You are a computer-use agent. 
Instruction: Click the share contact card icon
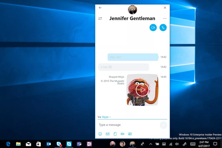[130, 134]
